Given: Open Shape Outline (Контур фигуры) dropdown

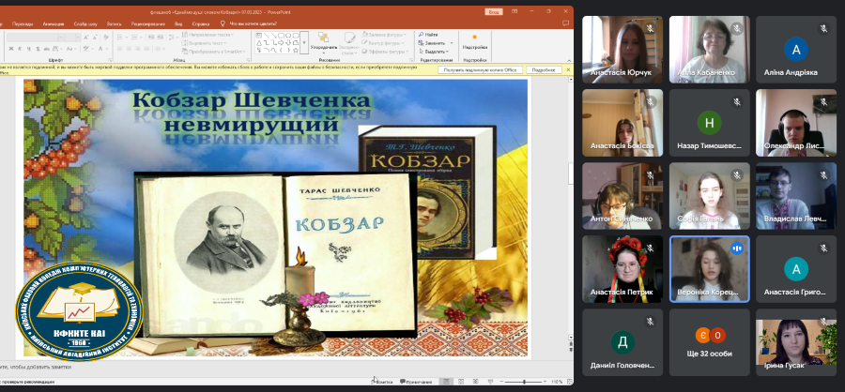Looking at the screenshot, I should pos(383,43).
